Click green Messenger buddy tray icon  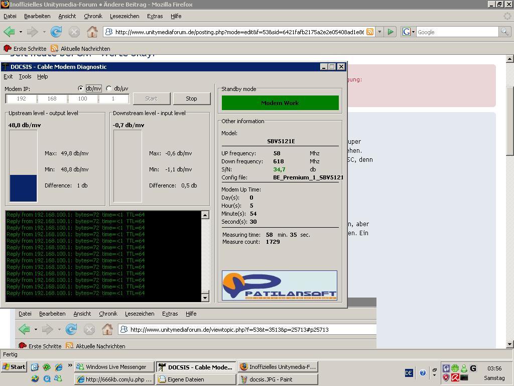(x=464, y=368)
